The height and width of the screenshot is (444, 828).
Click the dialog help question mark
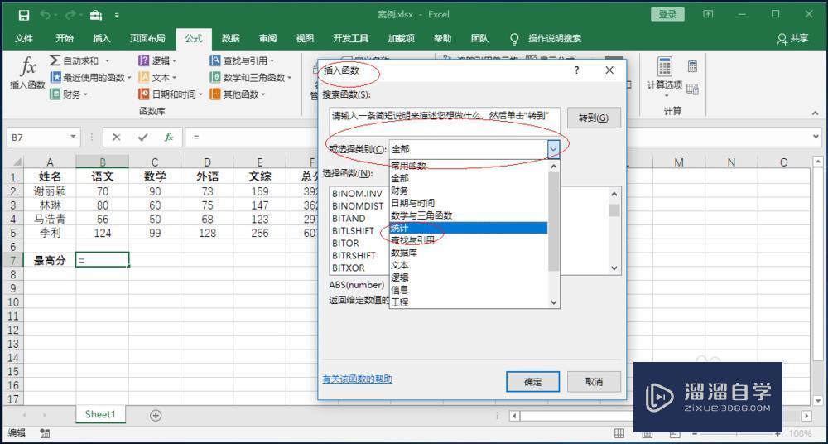point(576,70)
